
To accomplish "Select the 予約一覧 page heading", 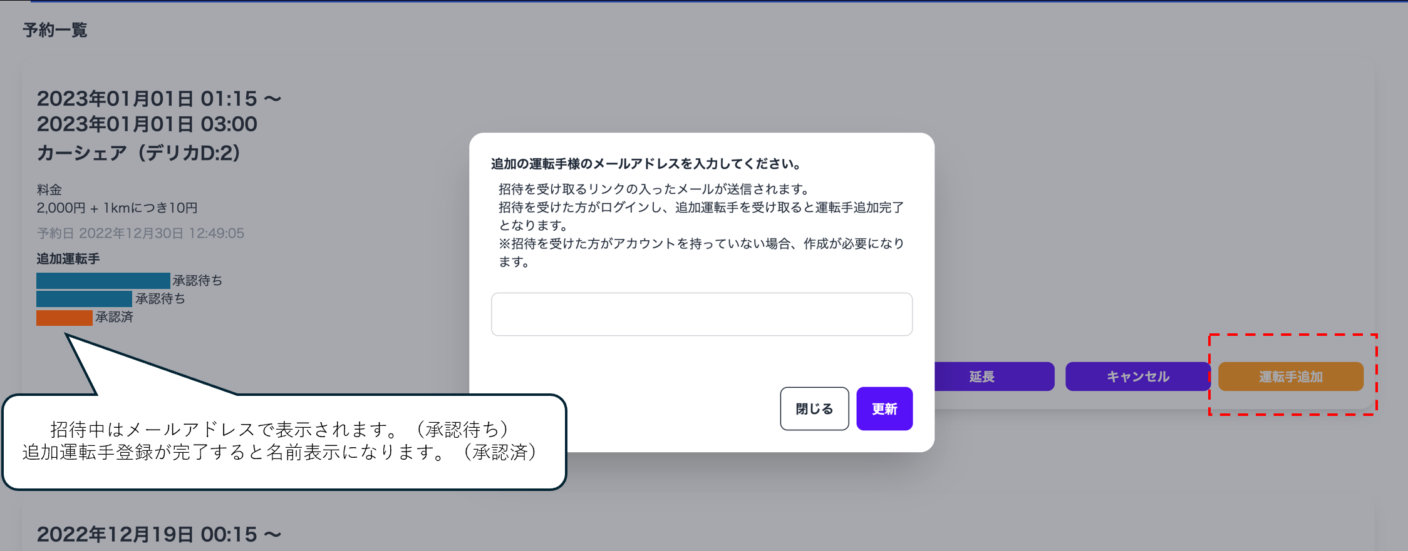I will click(x=55, y=30).
